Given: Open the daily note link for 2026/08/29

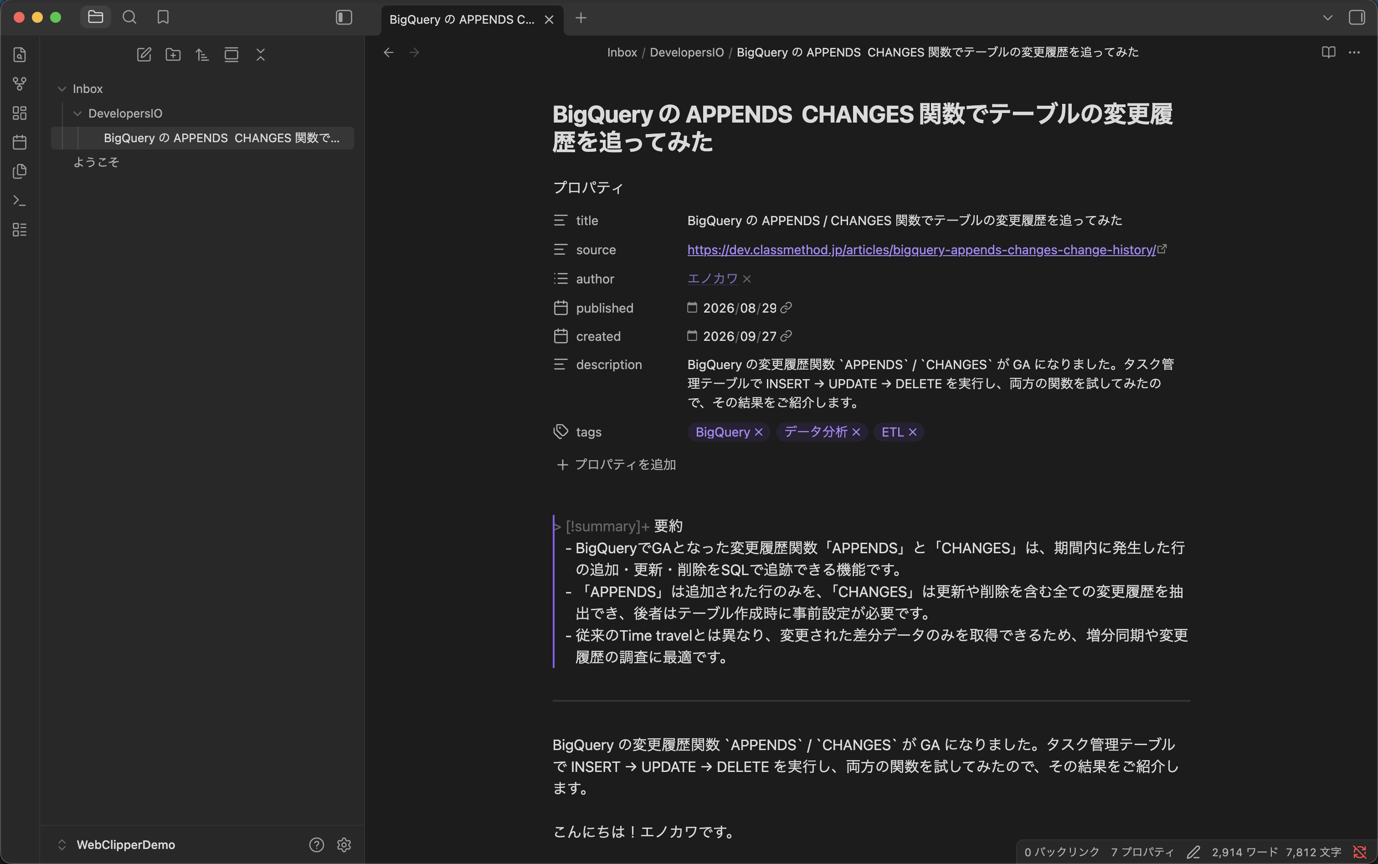Looking at the screenshot, I should pos(786,308).
